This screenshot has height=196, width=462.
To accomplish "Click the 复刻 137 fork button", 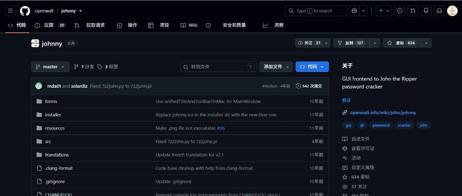I will point(351,43).
